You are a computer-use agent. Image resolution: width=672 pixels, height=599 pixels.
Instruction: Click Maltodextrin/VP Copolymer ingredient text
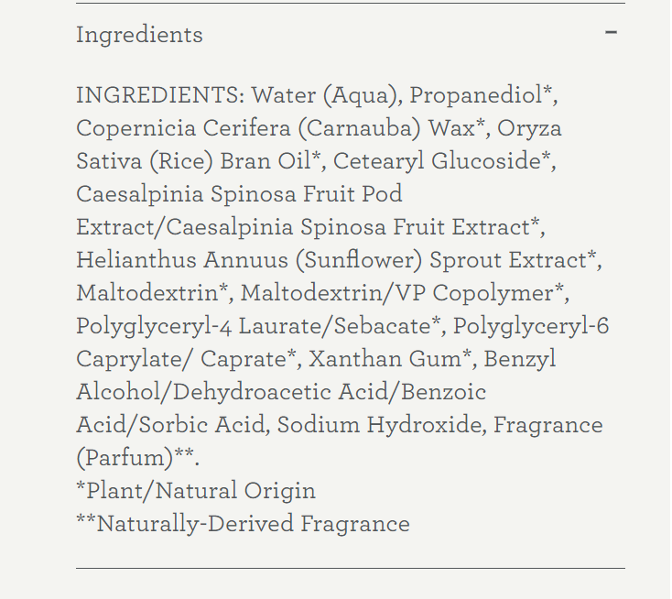coord(396,293)
